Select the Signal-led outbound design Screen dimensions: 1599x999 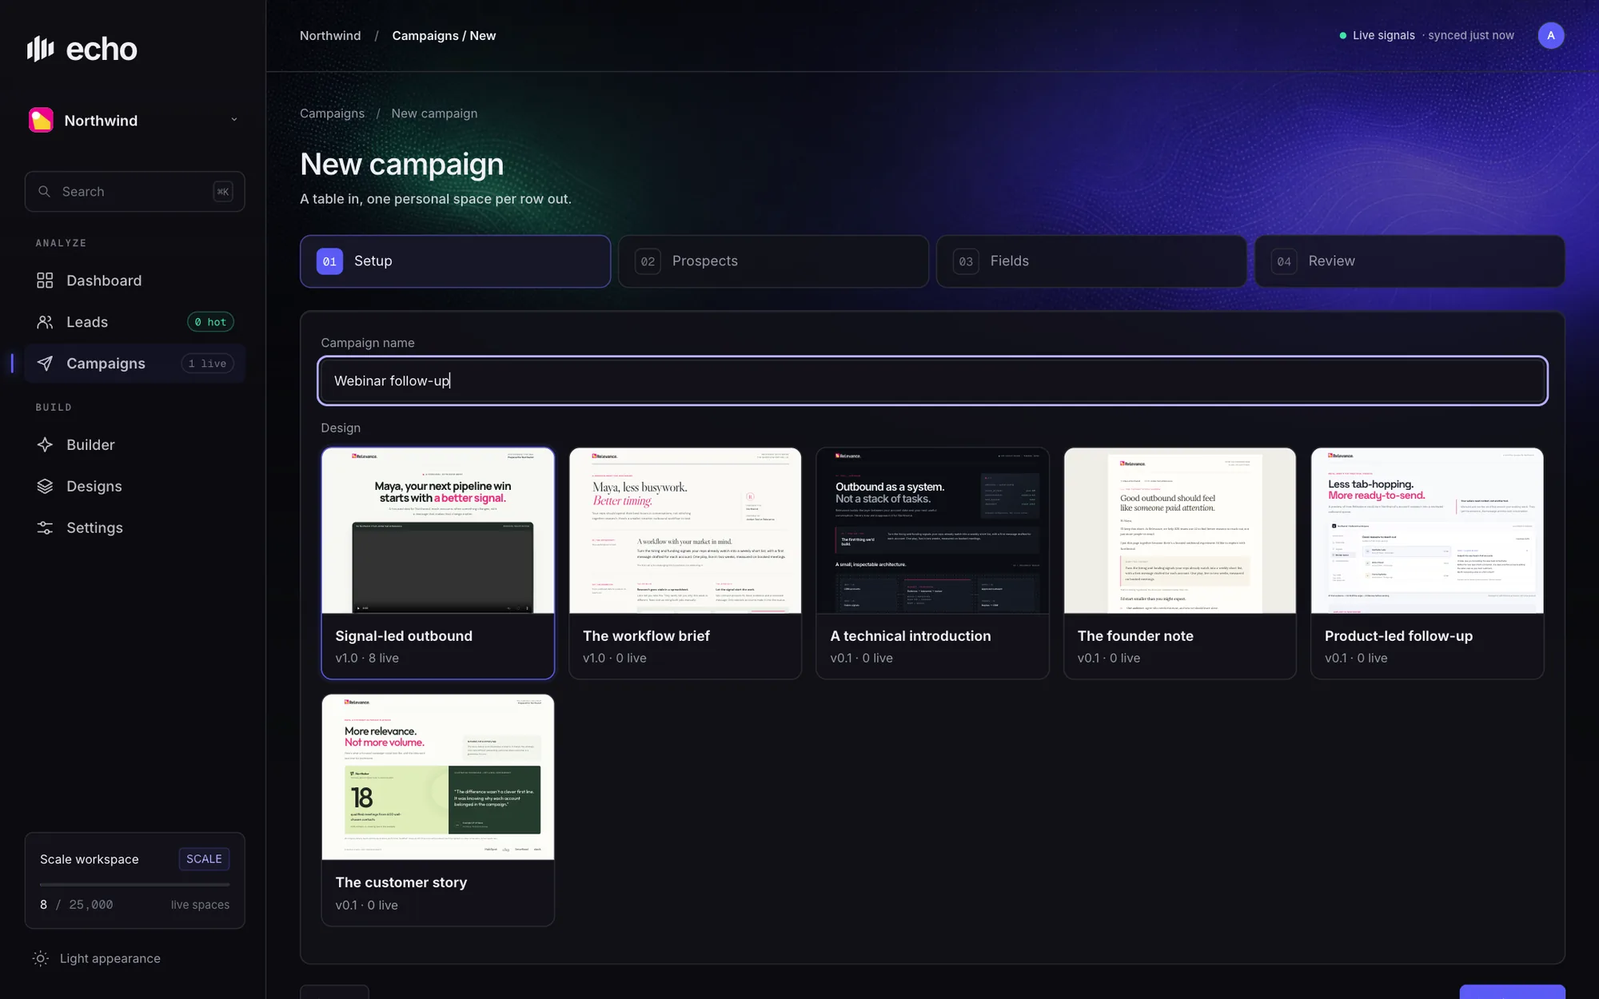[x=437, y=563]
